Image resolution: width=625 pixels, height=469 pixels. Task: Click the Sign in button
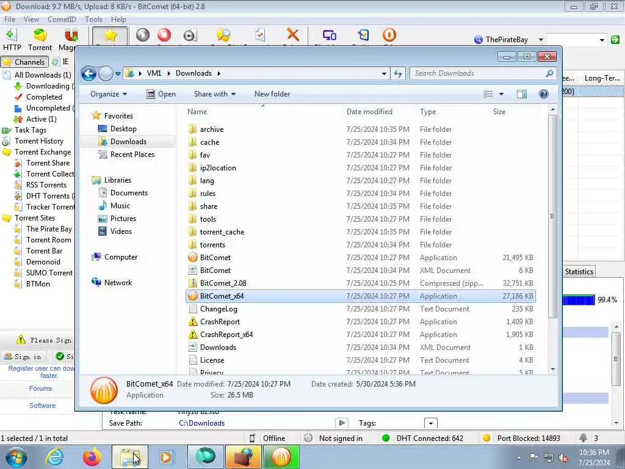pyautogui.click(x=23, y=356)
